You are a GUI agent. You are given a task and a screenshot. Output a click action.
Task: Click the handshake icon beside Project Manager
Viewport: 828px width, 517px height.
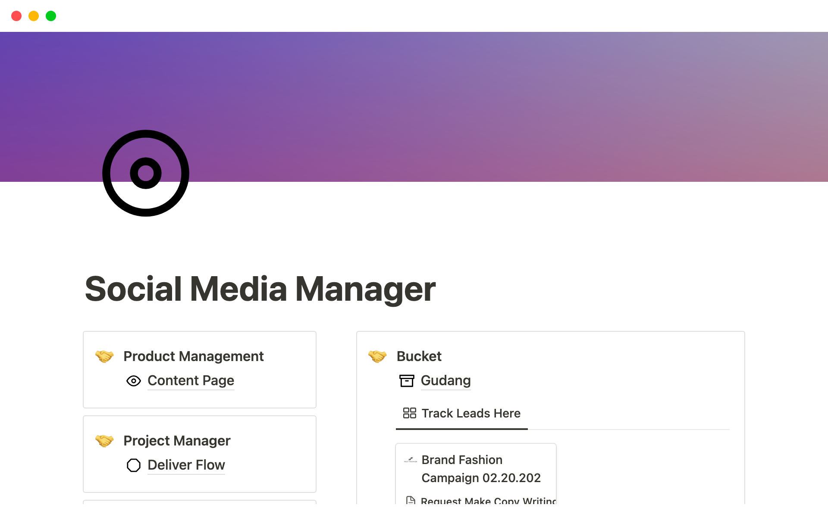click(x=104, y=441)
